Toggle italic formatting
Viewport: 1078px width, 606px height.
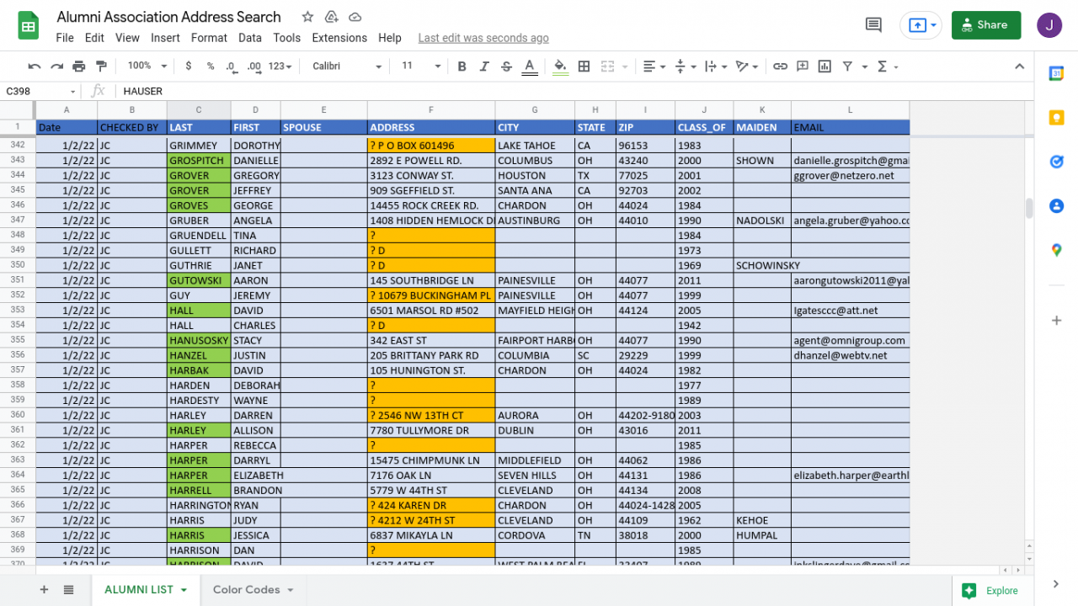[484, 66]
